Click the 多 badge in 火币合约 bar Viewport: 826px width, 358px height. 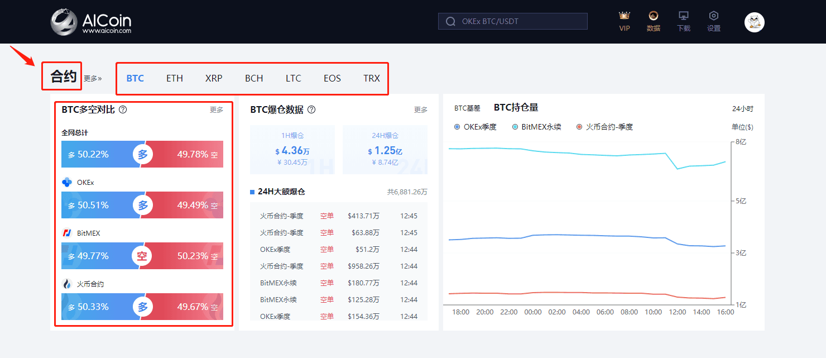(143, 307)
